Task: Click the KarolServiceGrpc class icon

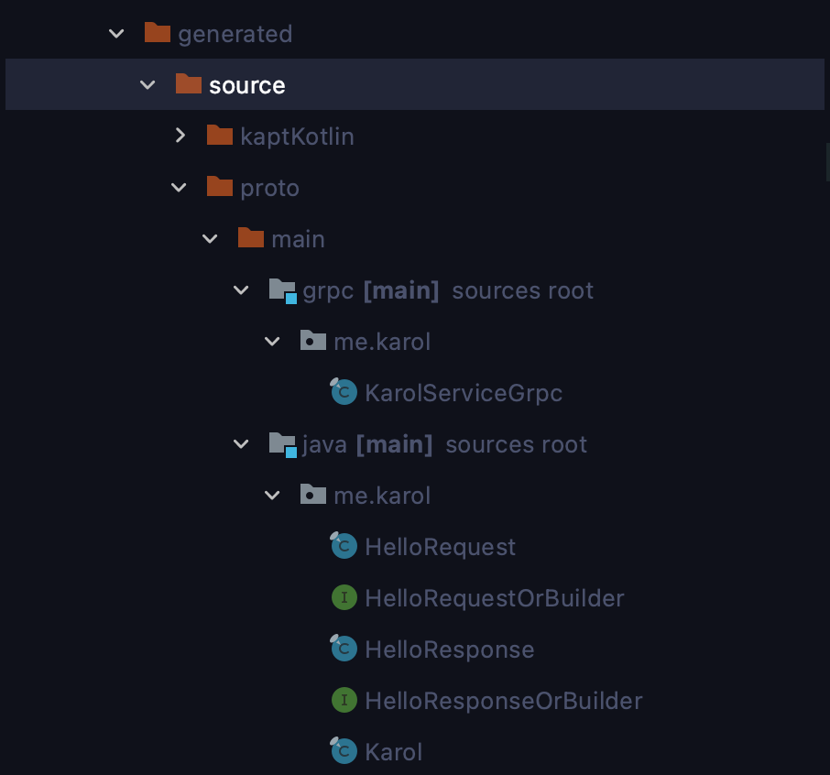Action: pos(344,392)
